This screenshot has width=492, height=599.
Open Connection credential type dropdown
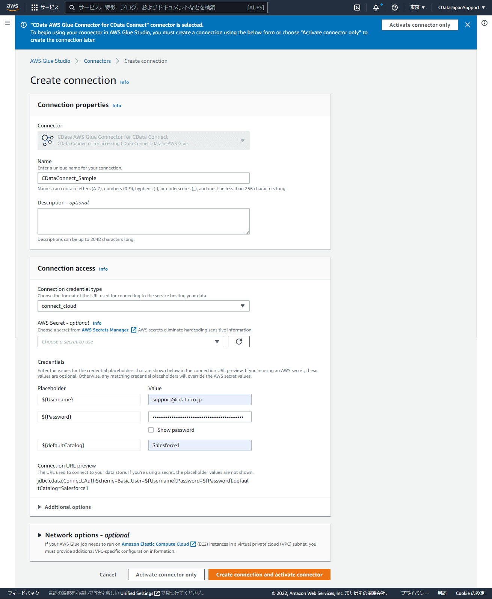(143, 306)
